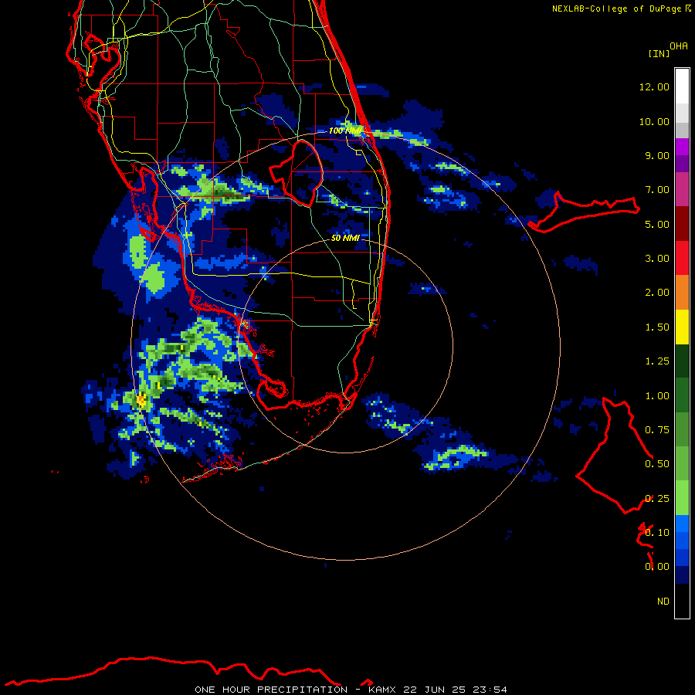Pick the bright magenta swatch above 9.00
This screenshot has height=695, width=695.
click(682, 147)
